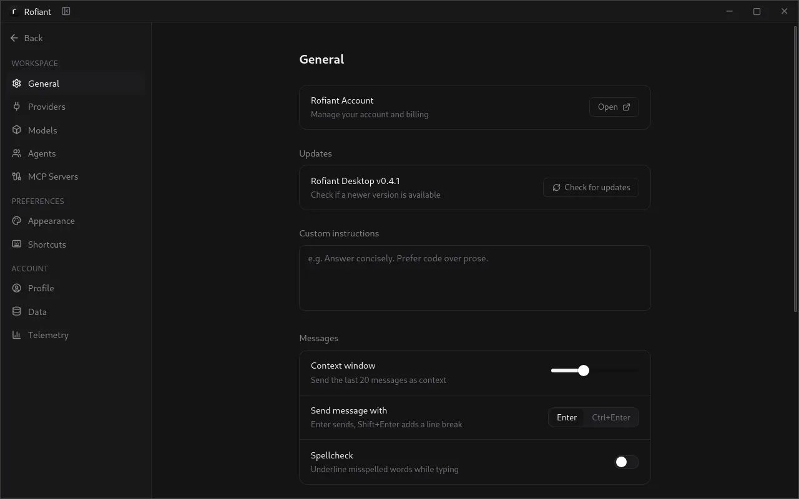The height and width of the screenshot is (499, 799).
Task: Click 'Send the last 20 messages as context' text
Action: point(378,380)
